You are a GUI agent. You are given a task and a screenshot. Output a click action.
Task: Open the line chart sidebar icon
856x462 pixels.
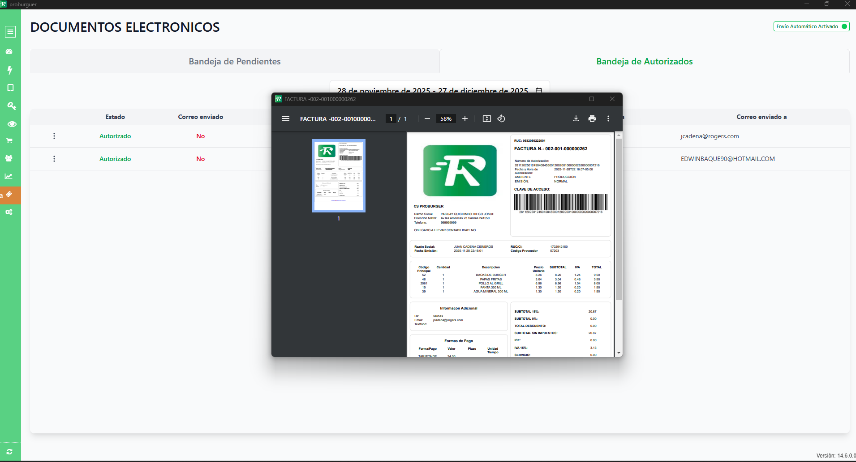[x=9, y=176]
